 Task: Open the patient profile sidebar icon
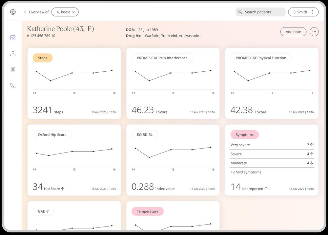point(13,54)
